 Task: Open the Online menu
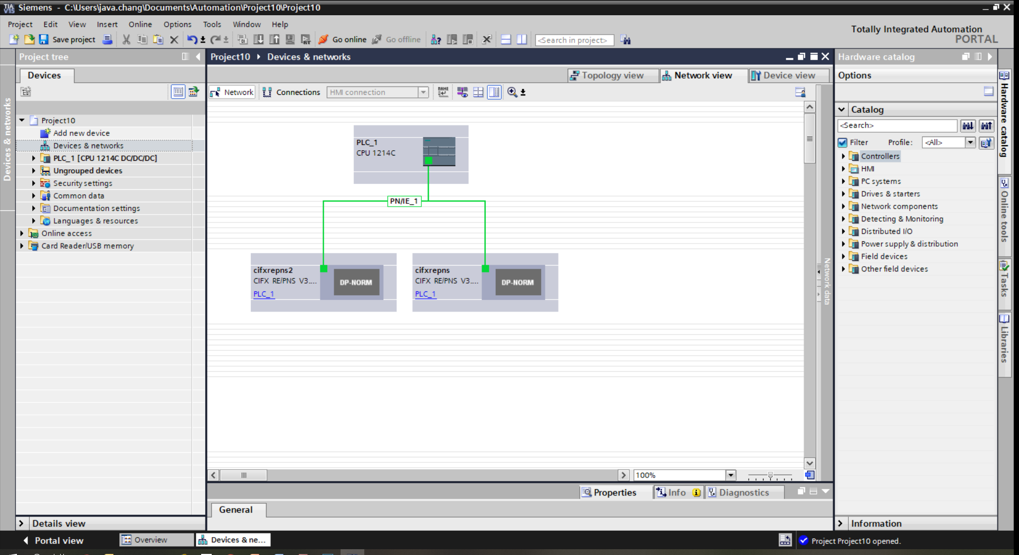point(140,24)
